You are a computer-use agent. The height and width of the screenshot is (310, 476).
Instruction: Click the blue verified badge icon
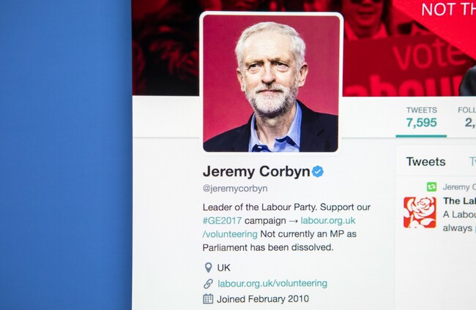[318, 172]
